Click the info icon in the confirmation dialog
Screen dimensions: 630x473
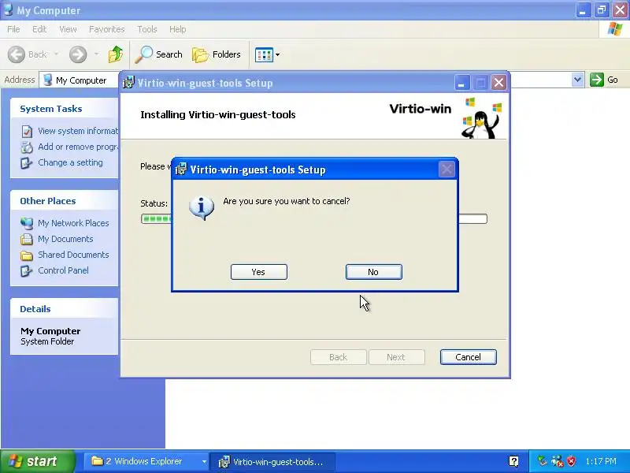coord(202,207)
